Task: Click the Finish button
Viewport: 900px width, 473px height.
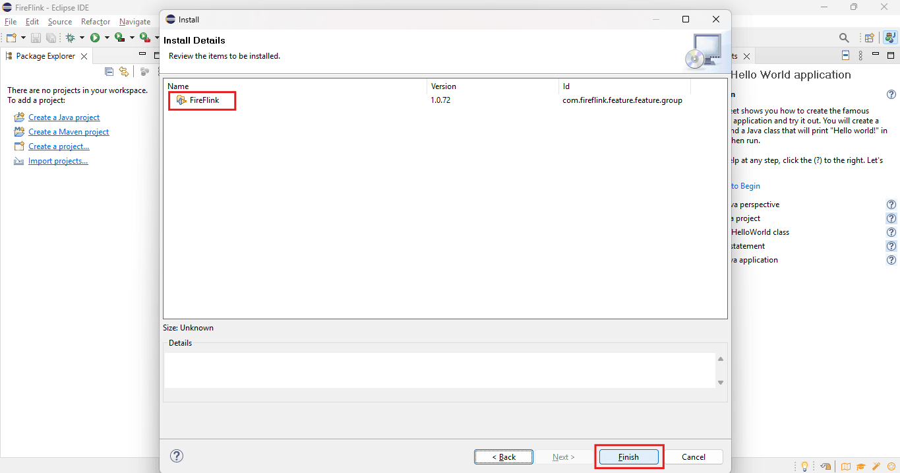Action: 628,457
